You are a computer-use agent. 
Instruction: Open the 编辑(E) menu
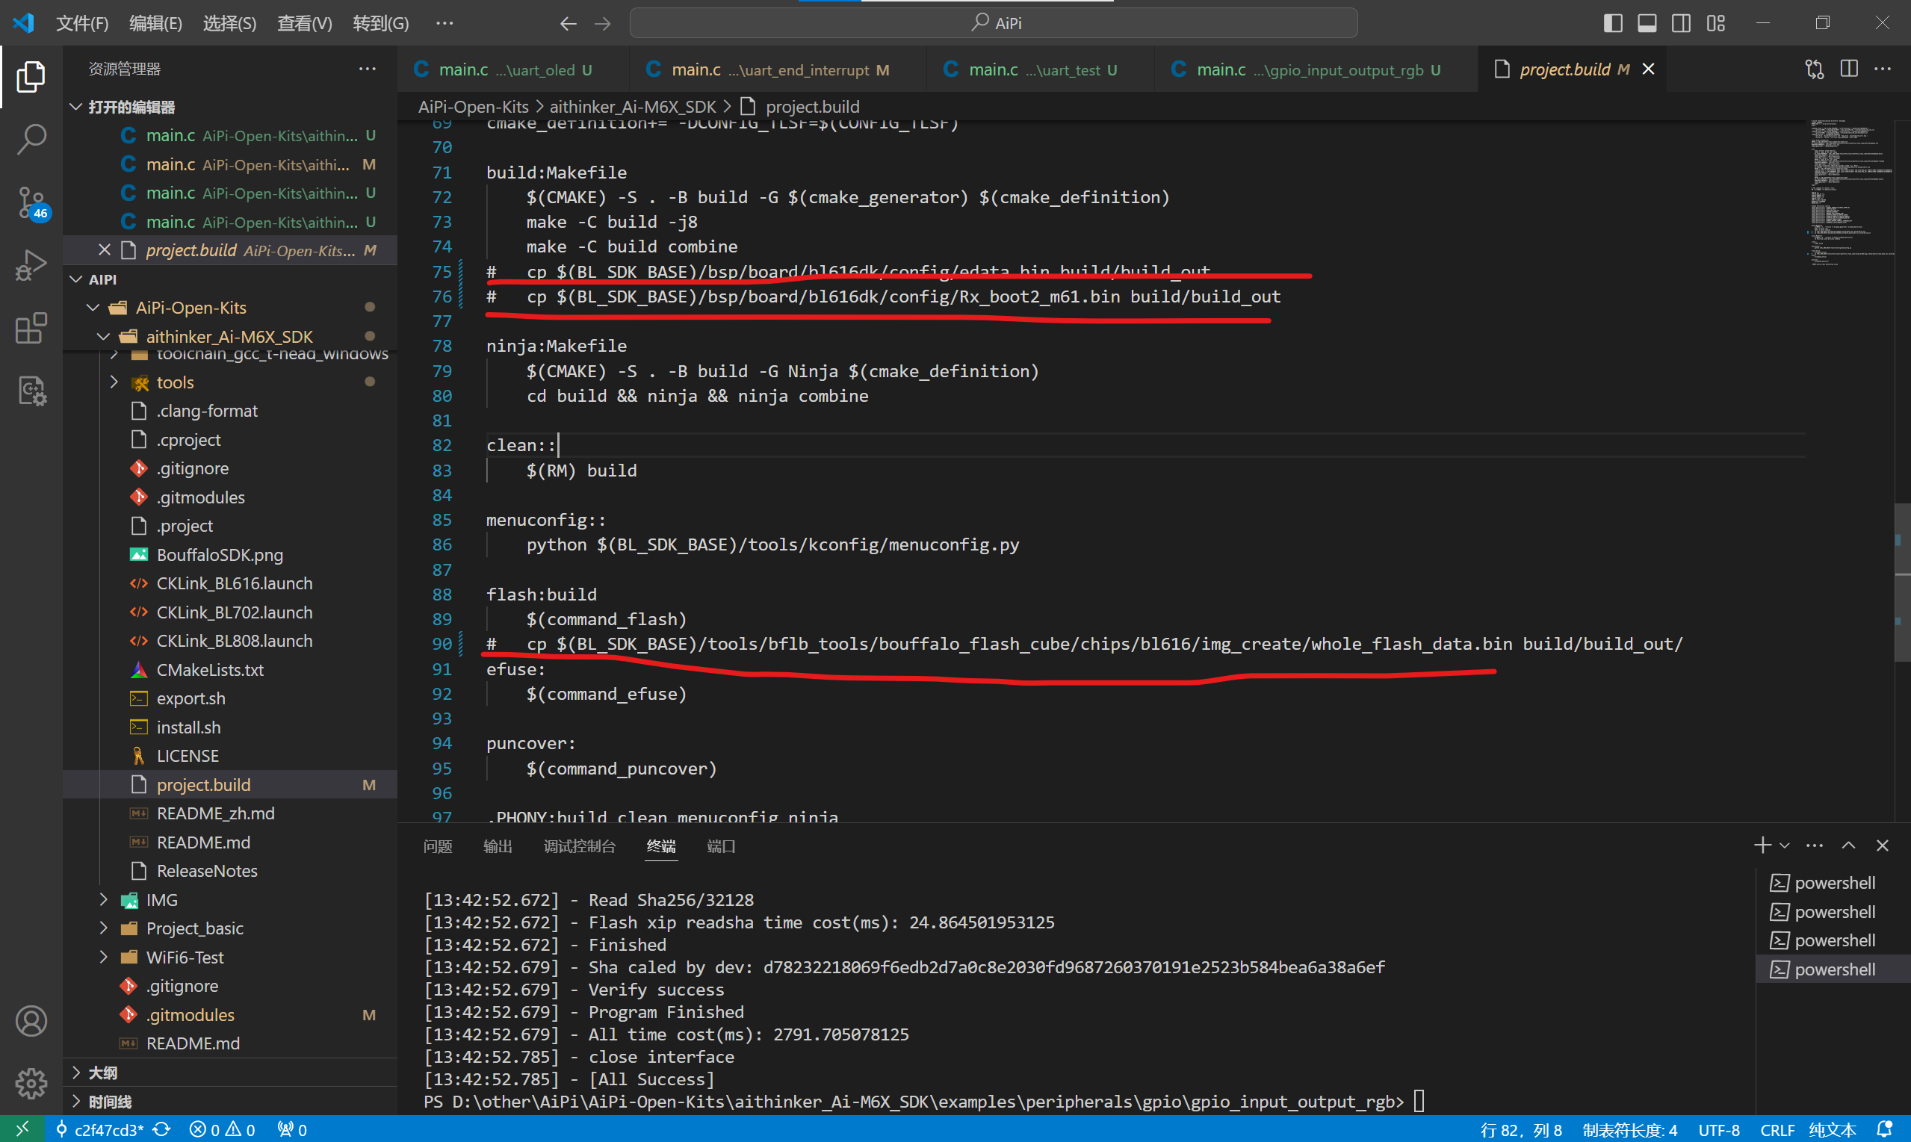click(x=155, y=24)
